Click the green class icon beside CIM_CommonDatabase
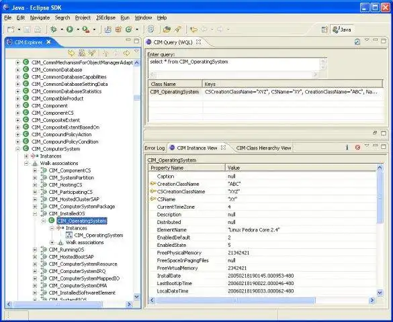Viewport: 393px width, 322px height. [26, 69]
